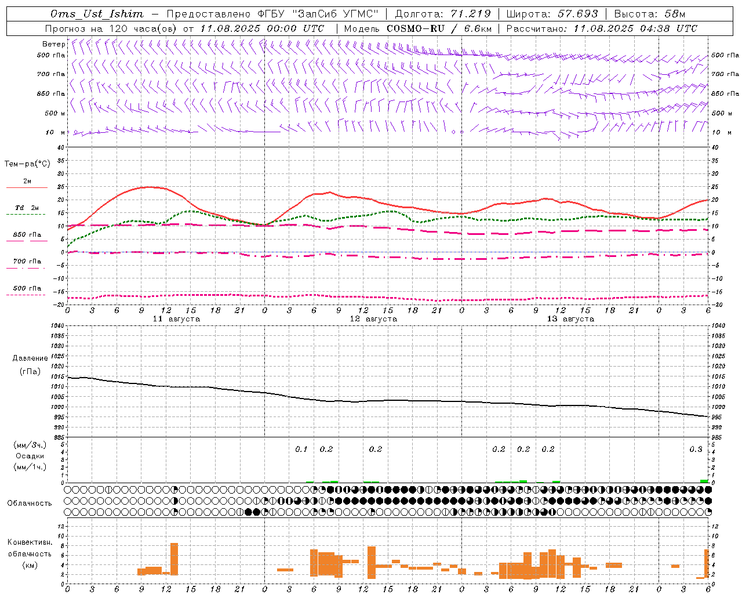Select the 12 августа date label
Image resolution: width=742 pixels, height=594 pixels.
pyautogui.click(x=373, y=319)
